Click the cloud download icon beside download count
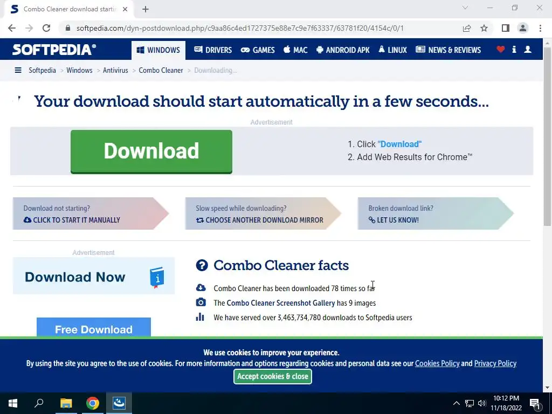Viewport: 552px width, 414px height. (201, 288)
